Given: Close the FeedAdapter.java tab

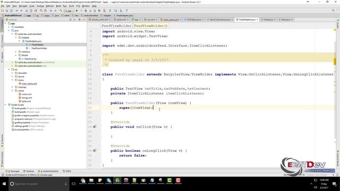Looking at the screenshot, I should (257, 20).
